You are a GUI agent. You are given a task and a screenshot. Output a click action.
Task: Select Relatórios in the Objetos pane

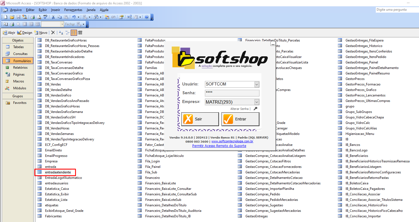coord(20,68)
